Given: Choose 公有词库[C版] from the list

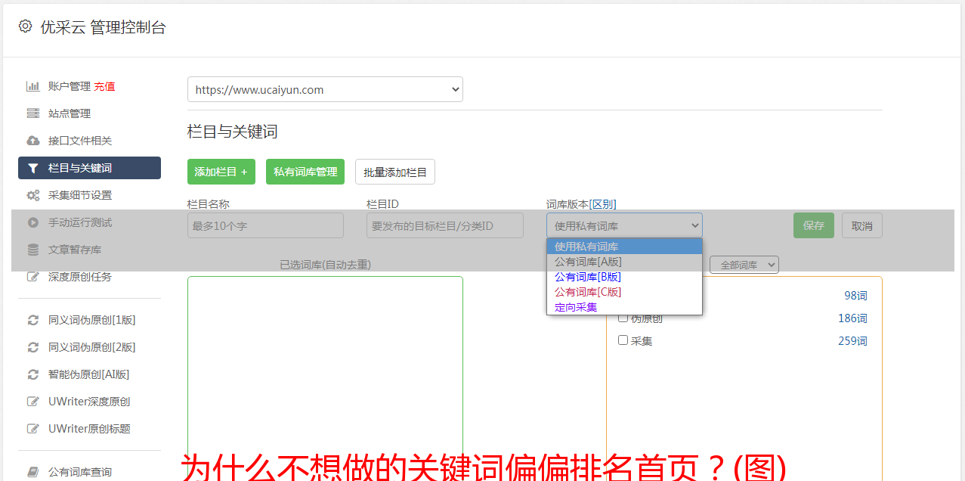Looking at the screenshot, I should click(624, 292).
